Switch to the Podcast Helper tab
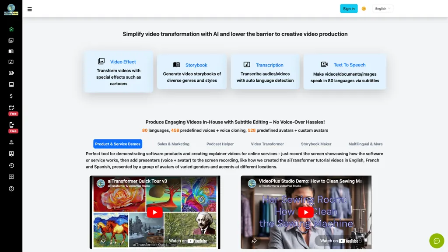 220,144
